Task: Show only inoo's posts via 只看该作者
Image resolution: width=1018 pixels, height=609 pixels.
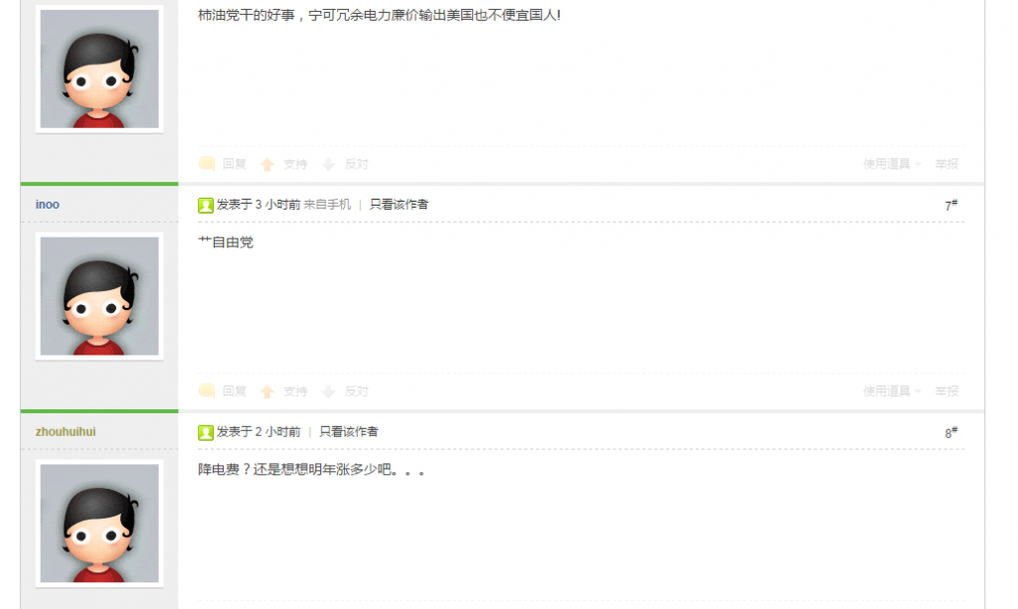Action: click(x=399, y=205)
